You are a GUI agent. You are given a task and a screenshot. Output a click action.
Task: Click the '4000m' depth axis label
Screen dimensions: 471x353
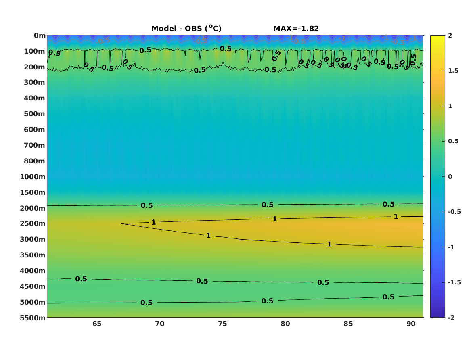pos(33,271)
